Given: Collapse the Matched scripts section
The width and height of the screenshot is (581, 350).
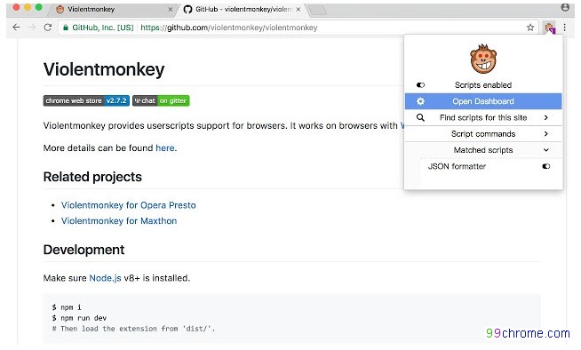Looking at the screenshot, I should coord(545,150).
